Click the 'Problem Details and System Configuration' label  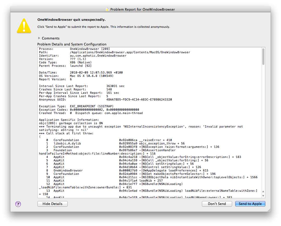click(72, 44)
